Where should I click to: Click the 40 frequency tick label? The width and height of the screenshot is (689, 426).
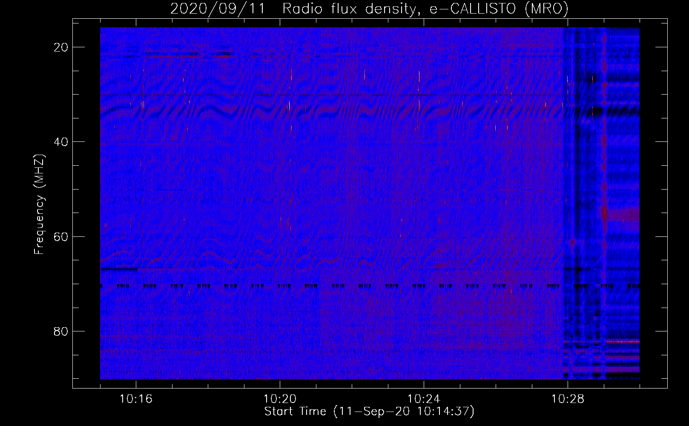click(x=61, y=142)
